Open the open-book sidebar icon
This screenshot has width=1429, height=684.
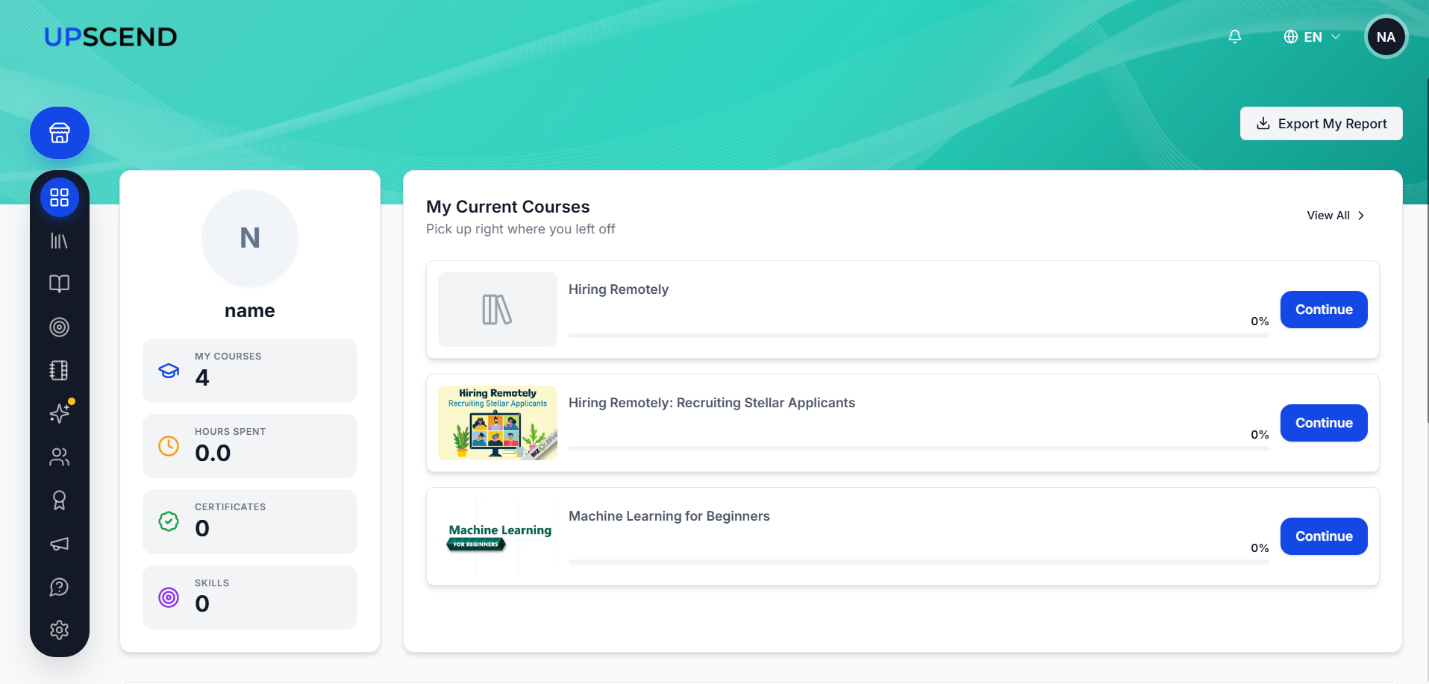coord(60,283)
